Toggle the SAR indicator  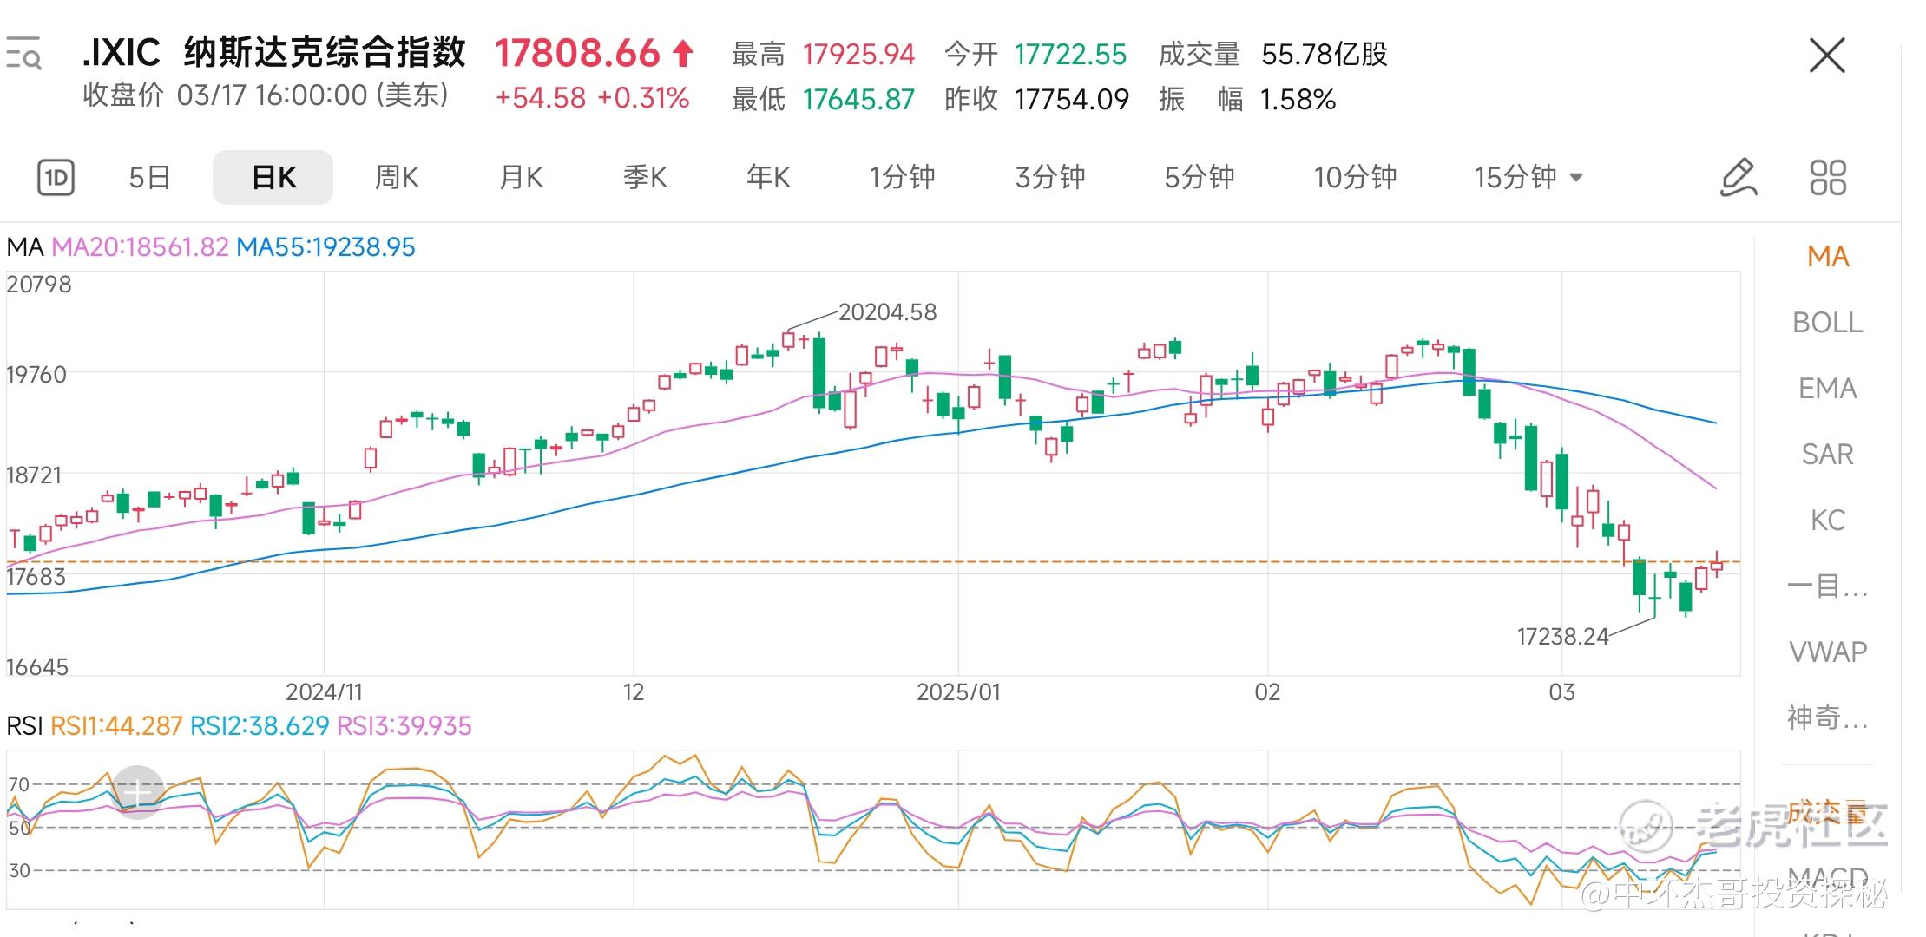(x=1827, y=455)
